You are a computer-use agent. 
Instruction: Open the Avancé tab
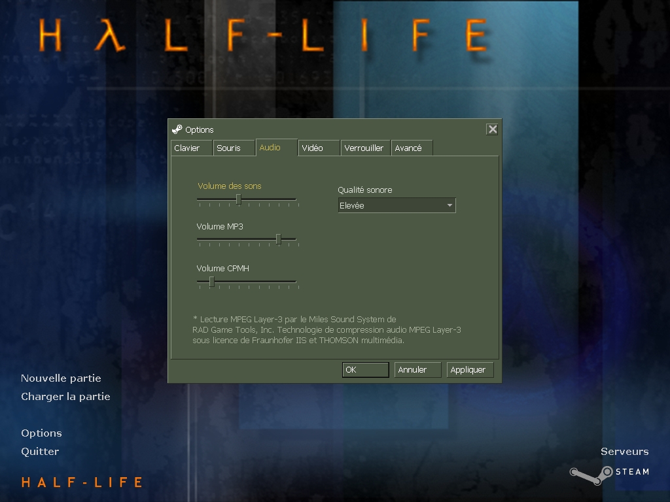[411, 148]
